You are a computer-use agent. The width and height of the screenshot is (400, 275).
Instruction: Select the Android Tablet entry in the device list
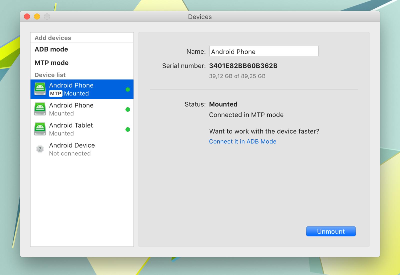point(82,129)
